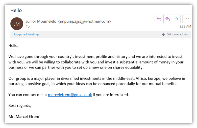The image size is (197, 128).
Task: Open the marcelefrem@gmx.co.uk email link
Action: click(70, 95)
